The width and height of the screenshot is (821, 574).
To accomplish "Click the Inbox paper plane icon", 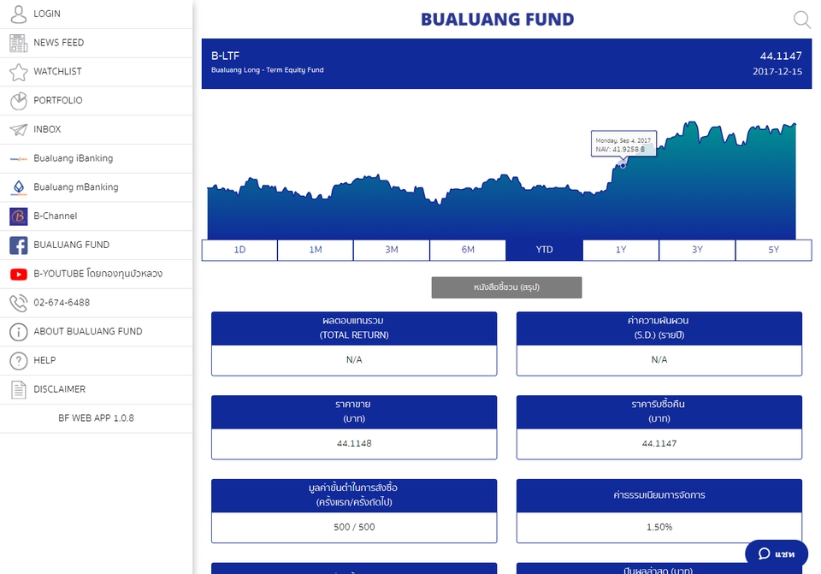I will click(18, 129).
